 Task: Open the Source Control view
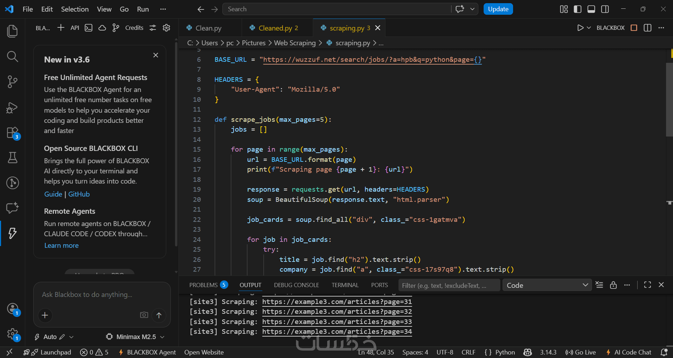coord(12,82)
